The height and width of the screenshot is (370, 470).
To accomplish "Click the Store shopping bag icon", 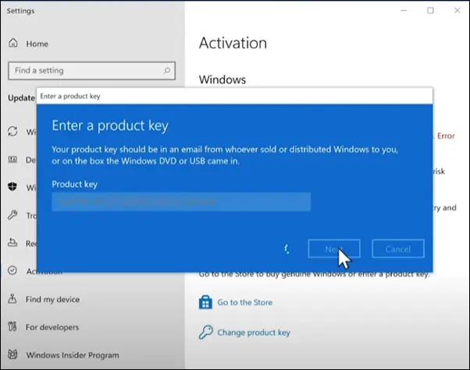I will click(x=205, y=302).
